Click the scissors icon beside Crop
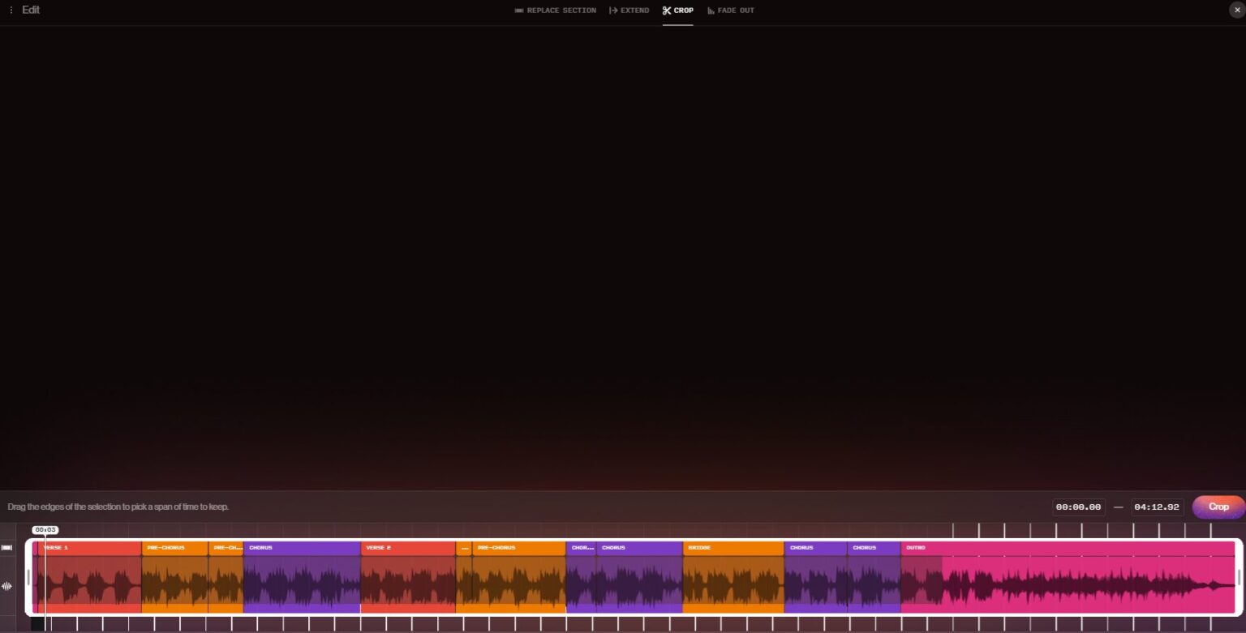1246x633 pixels. (667, 11)
